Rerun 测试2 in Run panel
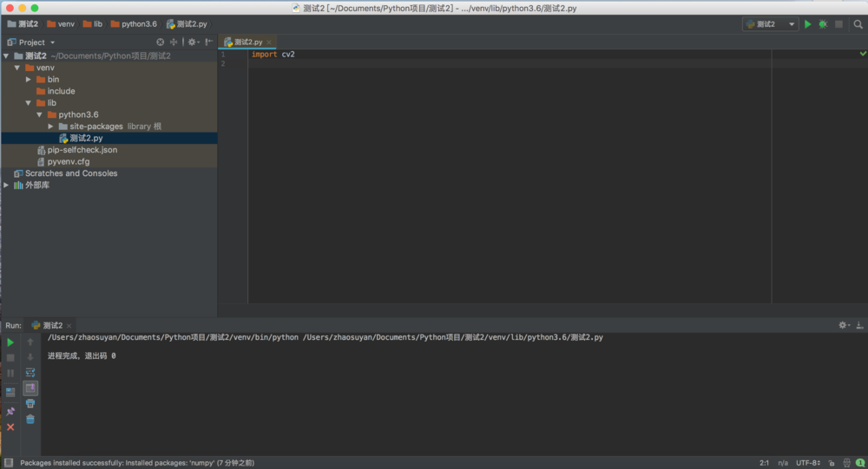Image resolution: width=868 pixels, height=469 pixels. tap(10, 342)
